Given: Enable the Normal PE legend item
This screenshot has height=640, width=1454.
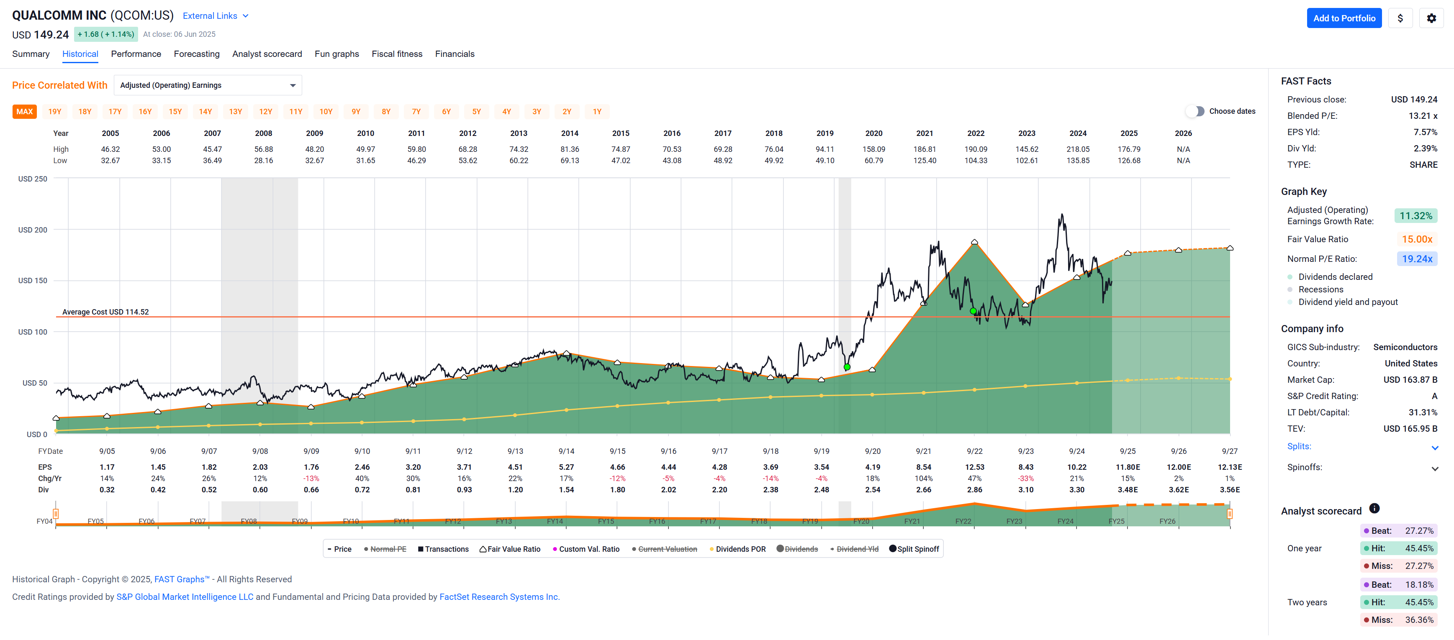Looking at the screenshot, I should [x=385, y=549].
